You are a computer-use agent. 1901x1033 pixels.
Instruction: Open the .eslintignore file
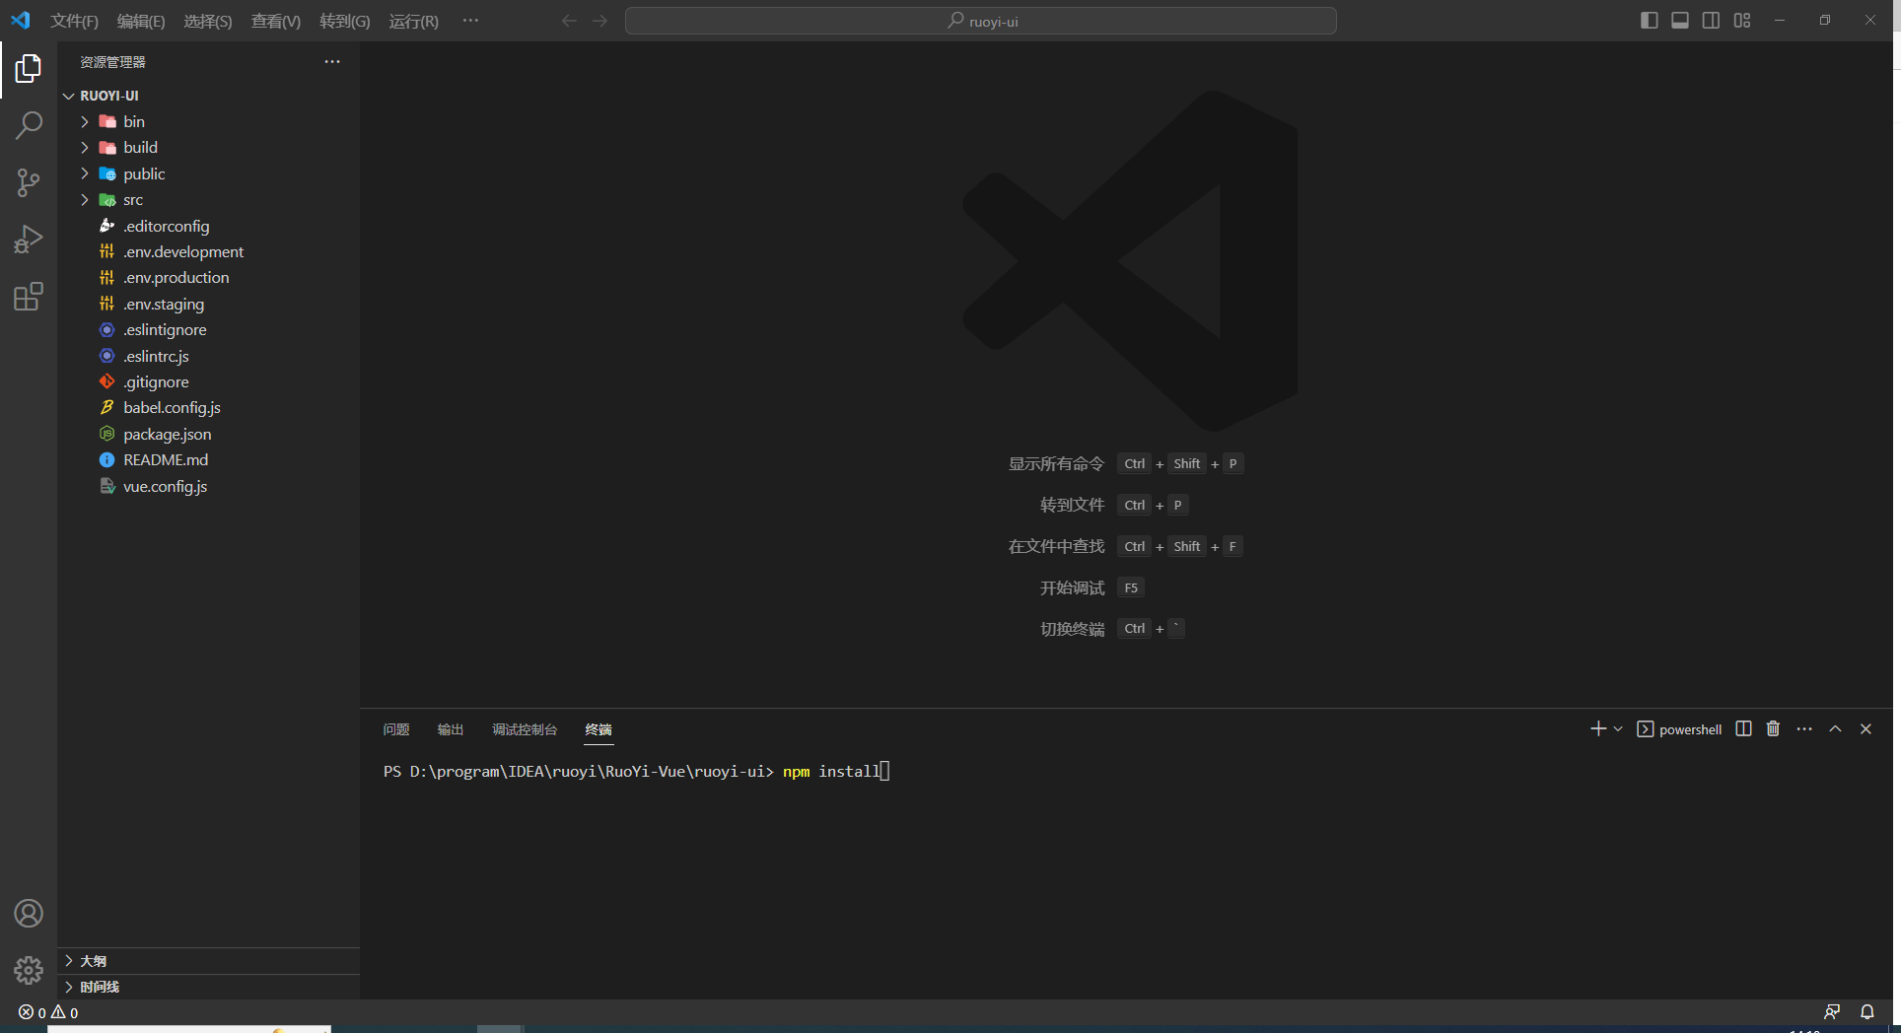pyautogui.click(x=208, y=329)
